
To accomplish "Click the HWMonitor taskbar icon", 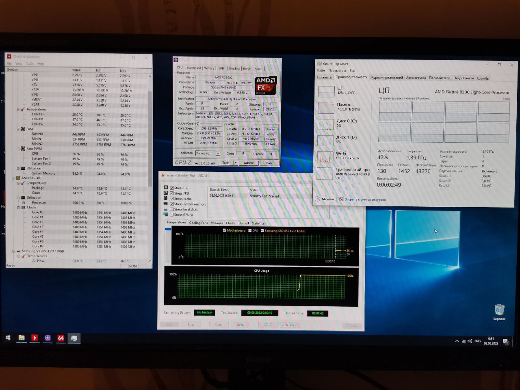I will tap(35, 338).
